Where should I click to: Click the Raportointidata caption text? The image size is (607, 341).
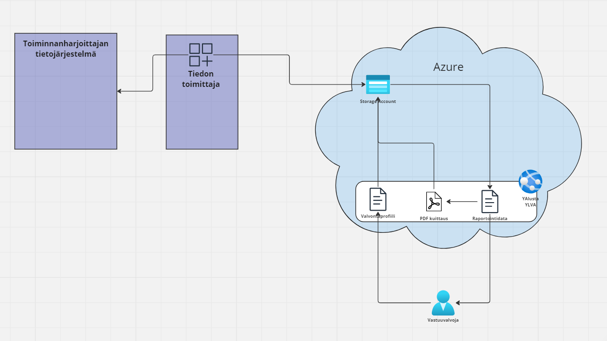pyautogui.click(x=490, y=219)
